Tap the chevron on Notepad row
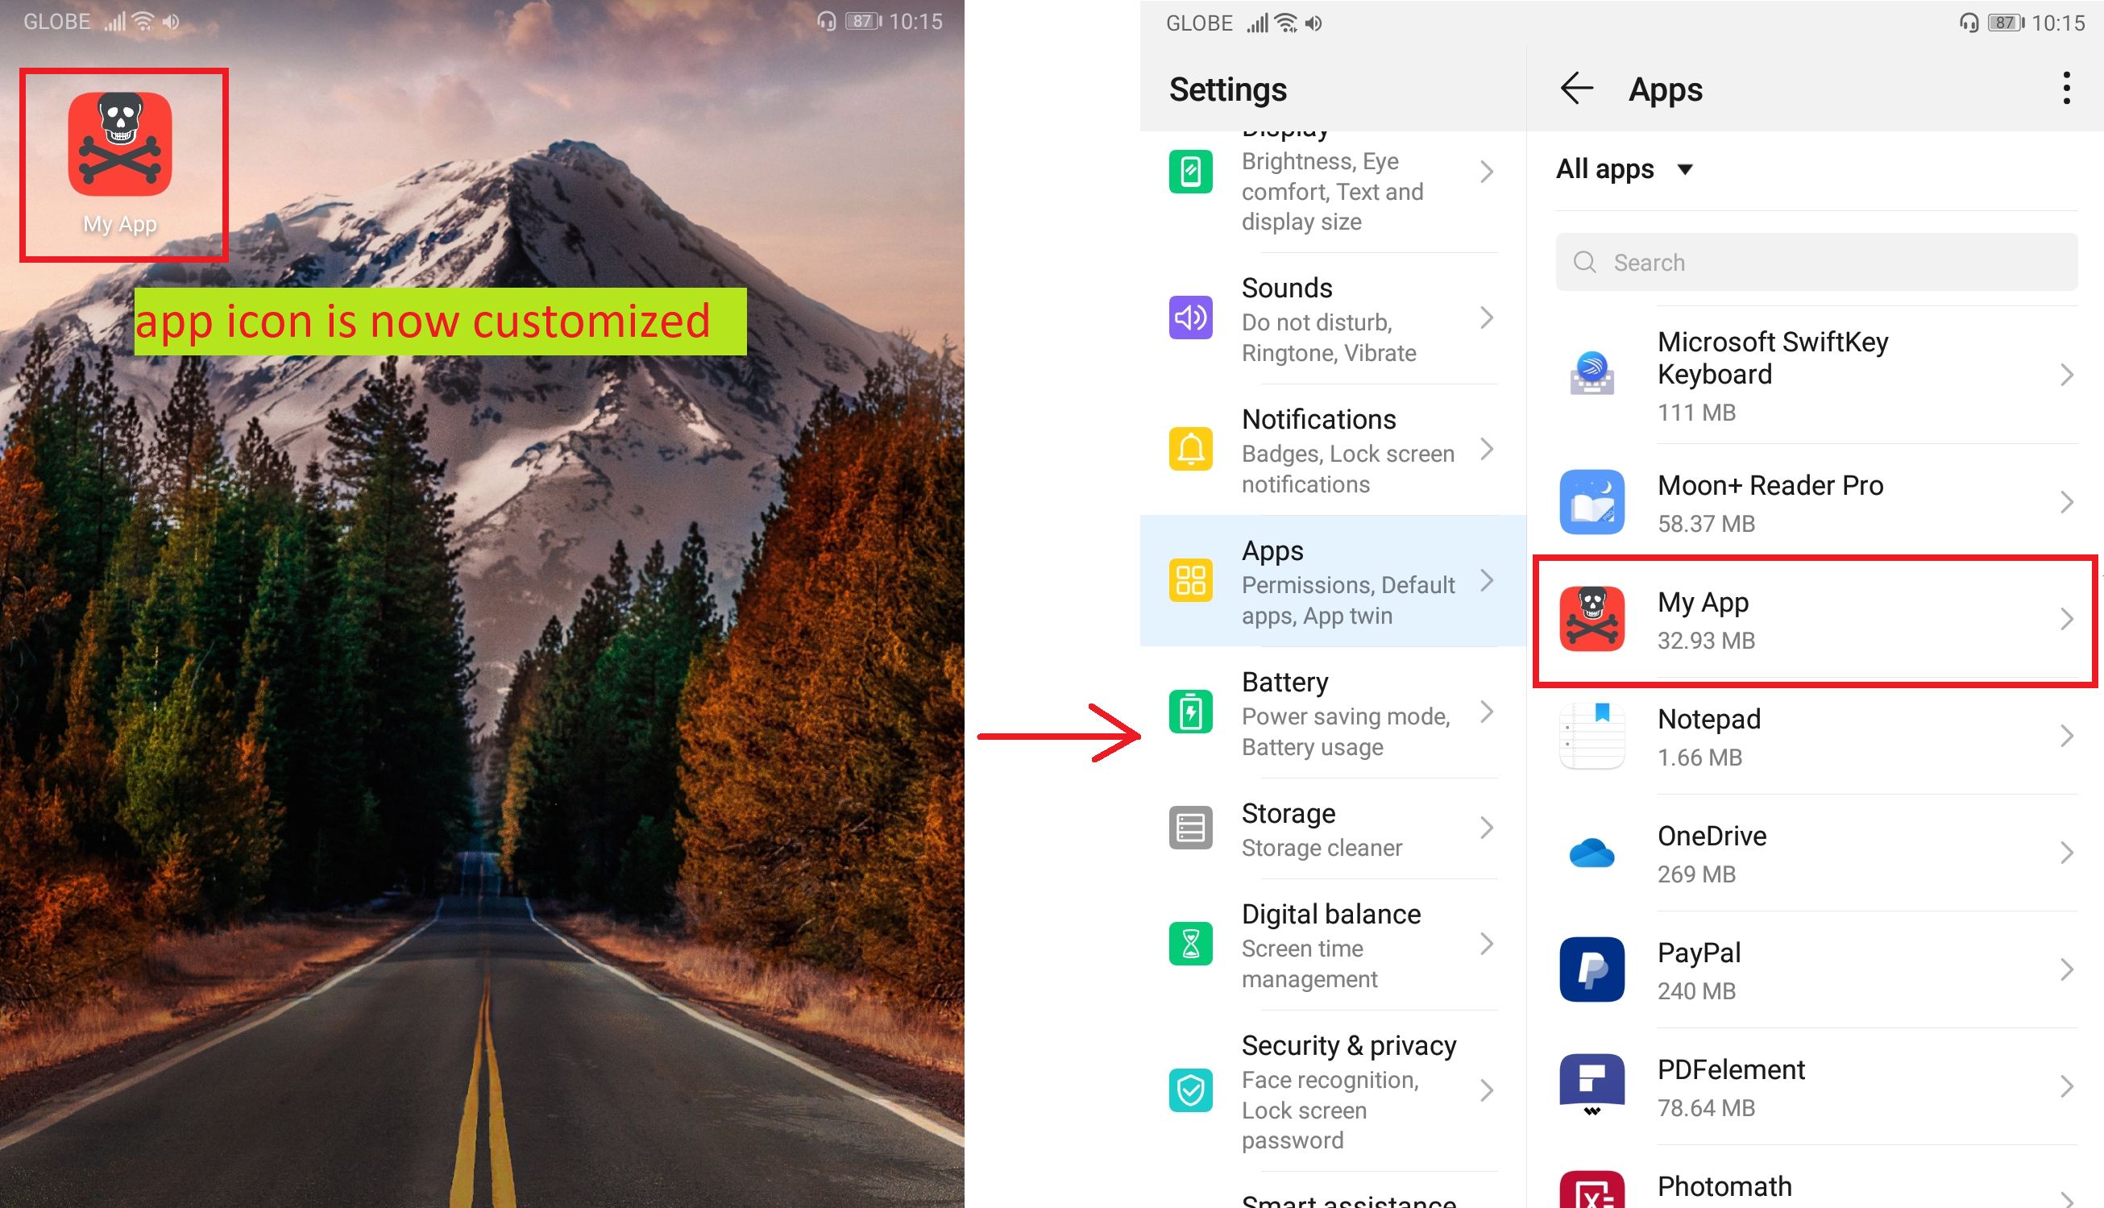Viewport: 2104px width, 1208px height. tap(2066, 737)
